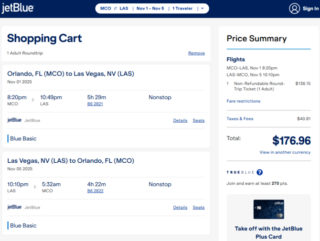Click the JetBlue Plus Card image

pyautogui.click(x=269, y=209)
